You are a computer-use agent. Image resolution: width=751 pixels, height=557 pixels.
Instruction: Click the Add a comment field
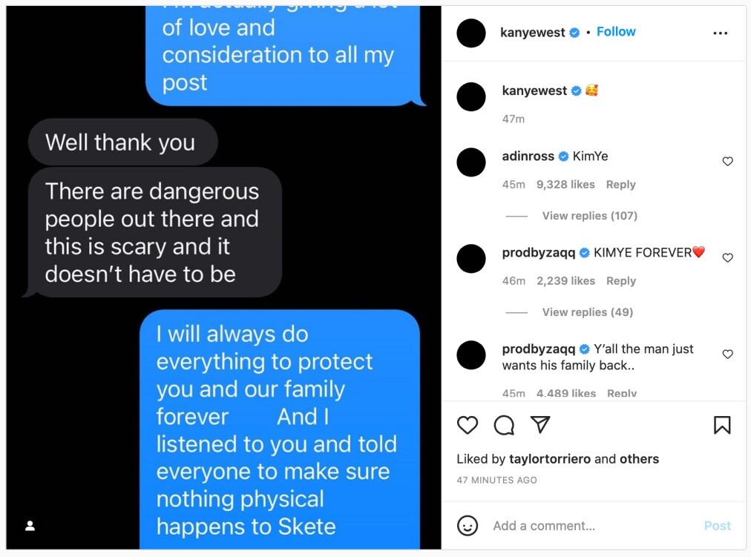coord(594,526)
